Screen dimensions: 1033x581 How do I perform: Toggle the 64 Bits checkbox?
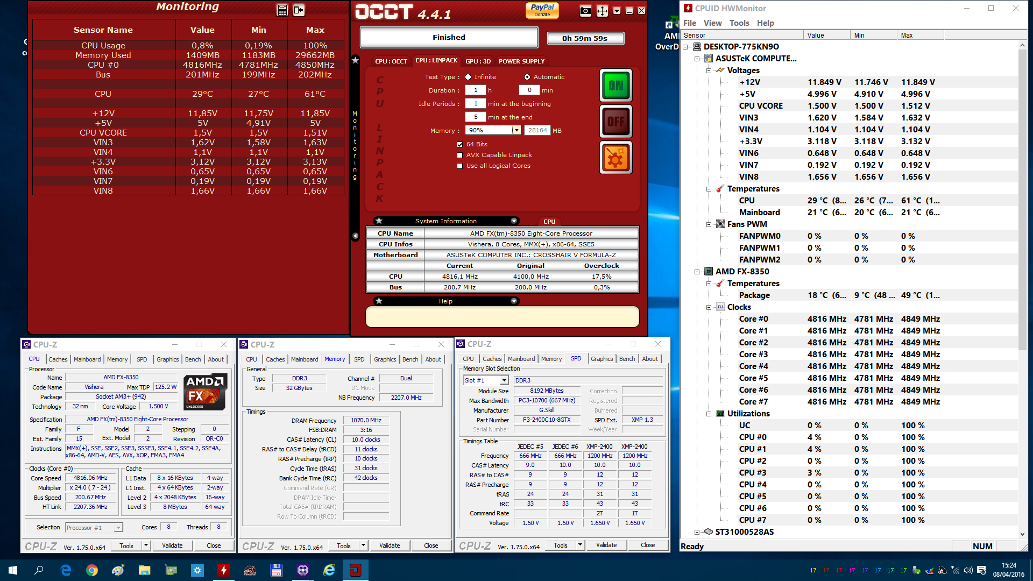coord(459,144)
